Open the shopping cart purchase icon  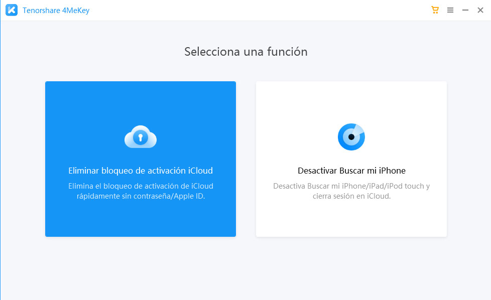tap(435, 10)
